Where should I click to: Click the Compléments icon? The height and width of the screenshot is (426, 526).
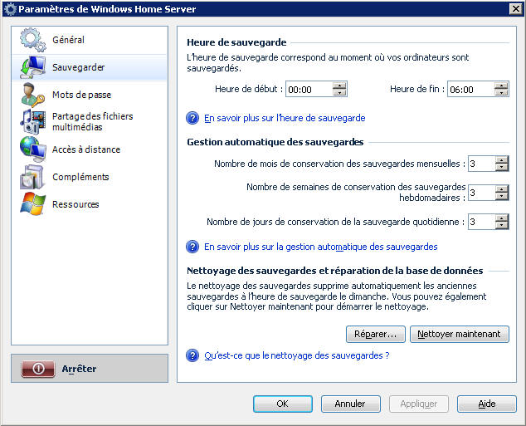32,177
